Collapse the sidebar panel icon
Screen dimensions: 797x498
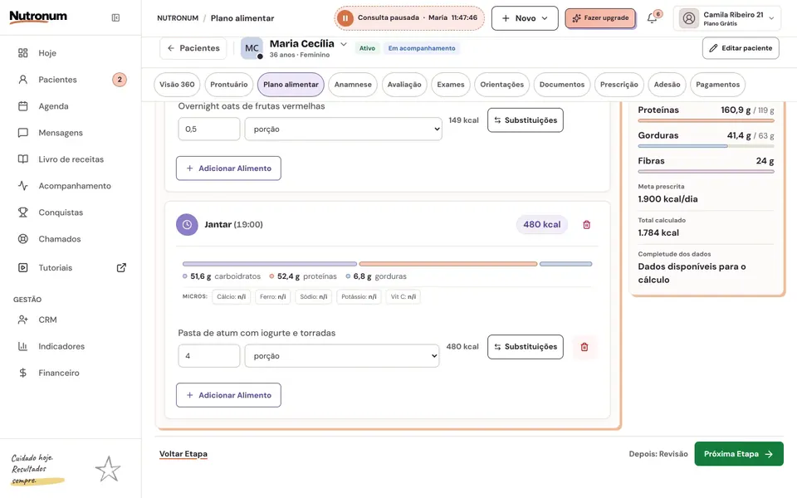115,17
